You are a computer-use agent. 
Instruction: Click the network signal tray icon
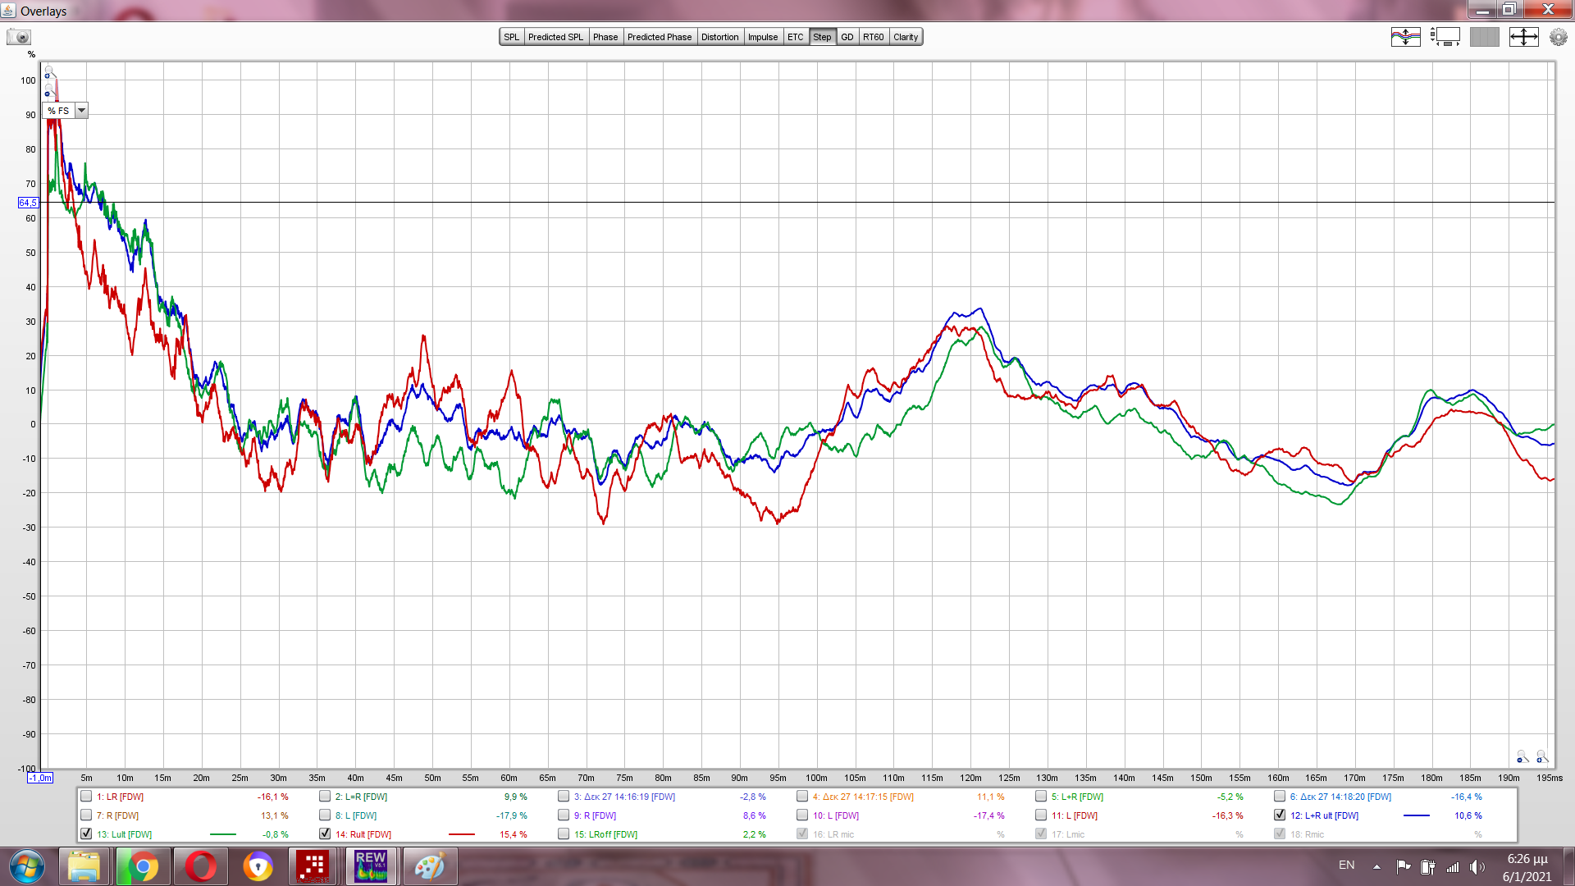1453,866
